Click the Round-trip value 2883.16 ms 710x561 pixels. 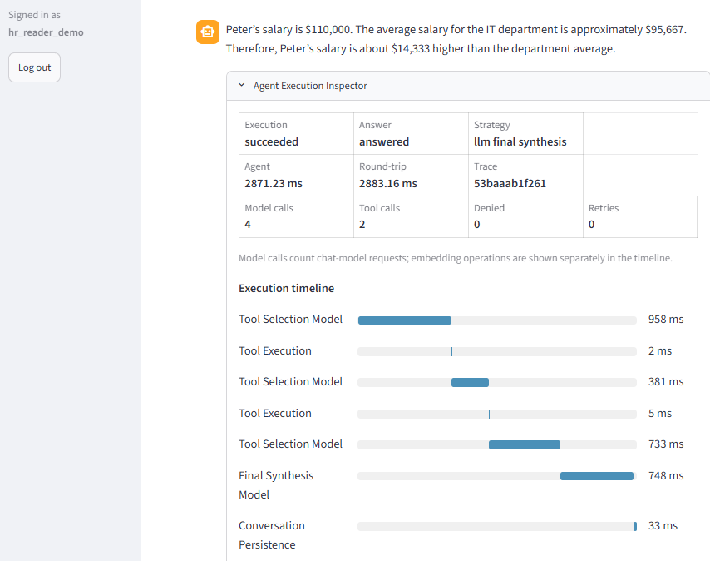tap(388, 183)
